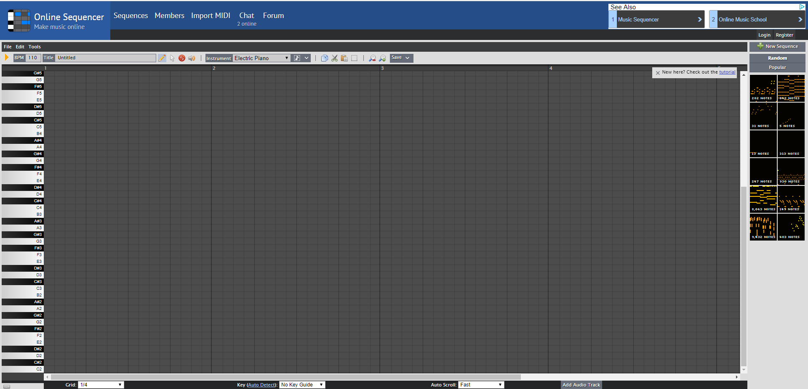Open the 403 notes sequence thumbnail

(x=791, y=227)
